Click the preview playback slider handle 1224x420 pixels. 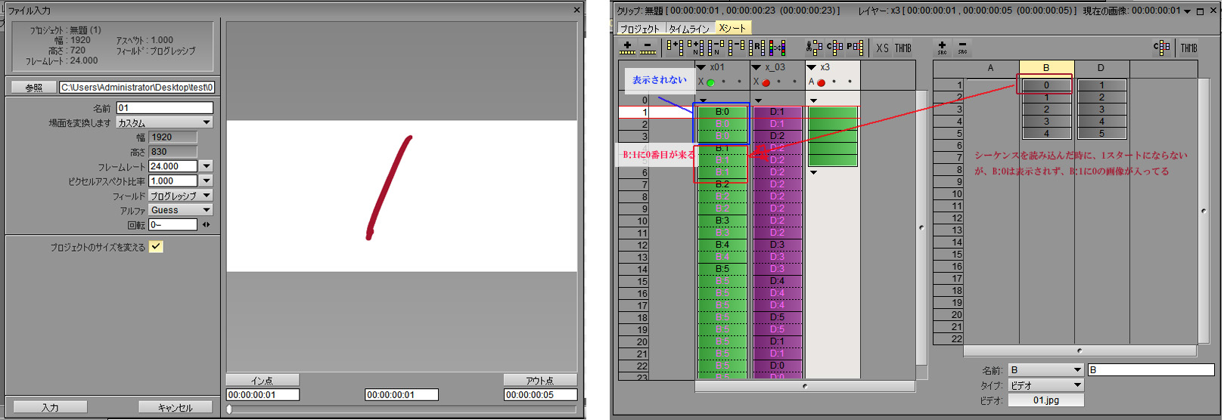[x=229, y=409]
